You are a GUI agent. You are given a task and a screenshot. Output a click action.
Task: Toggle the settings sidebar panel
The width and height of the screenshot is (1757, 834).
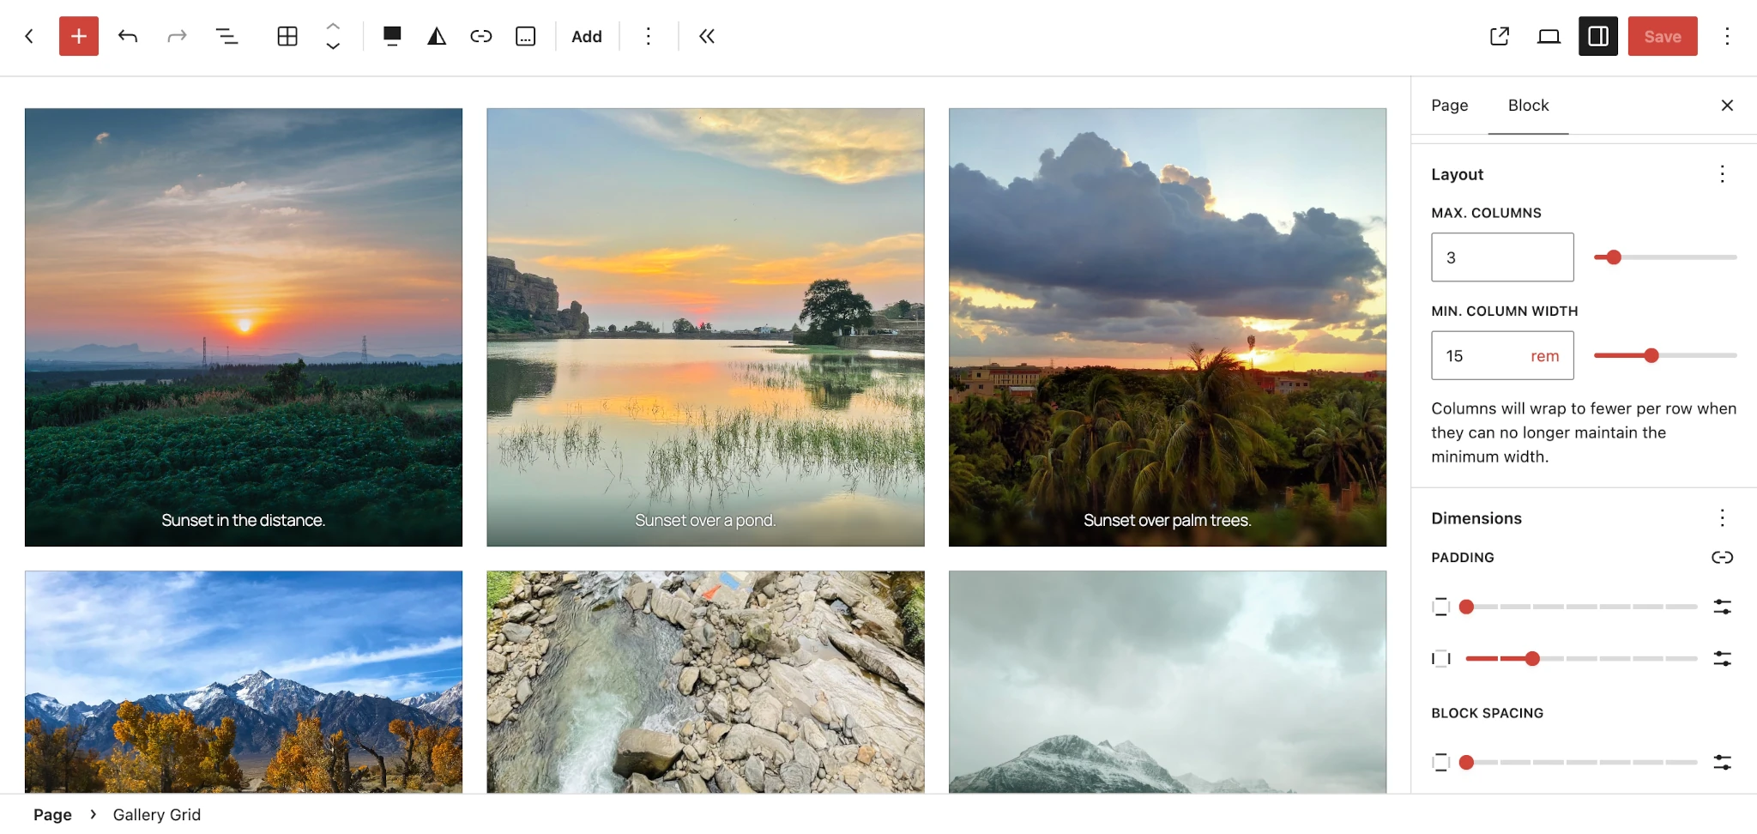click(x=1598, y=36)
